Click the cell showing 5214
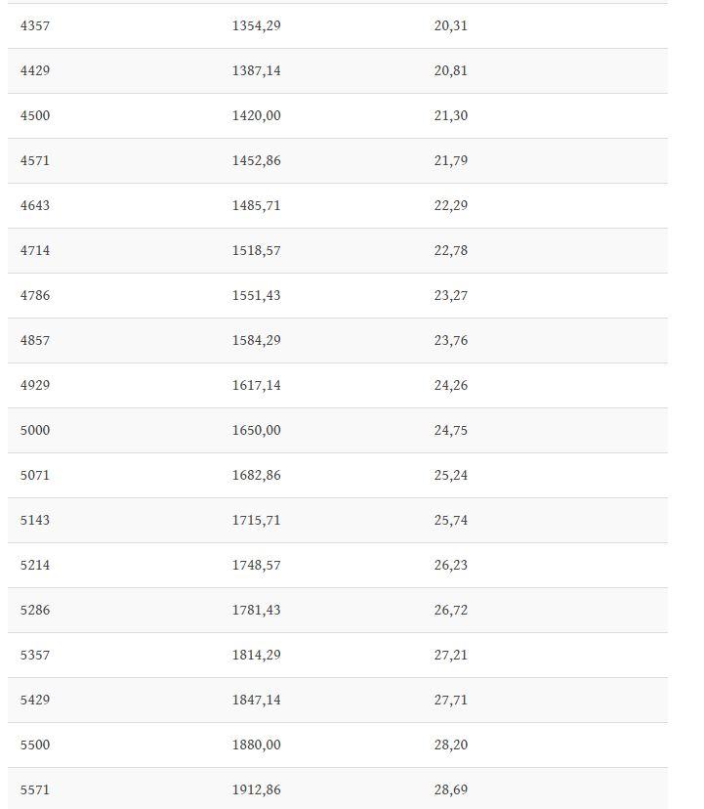The image size is (704, 809). [x=35, y=566]
